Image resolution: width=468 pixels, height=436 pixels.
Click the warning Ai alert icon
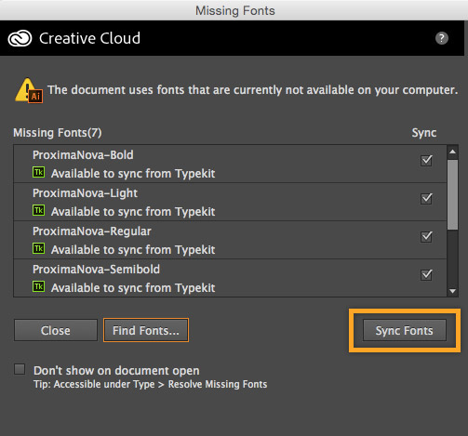coord(29,90)
